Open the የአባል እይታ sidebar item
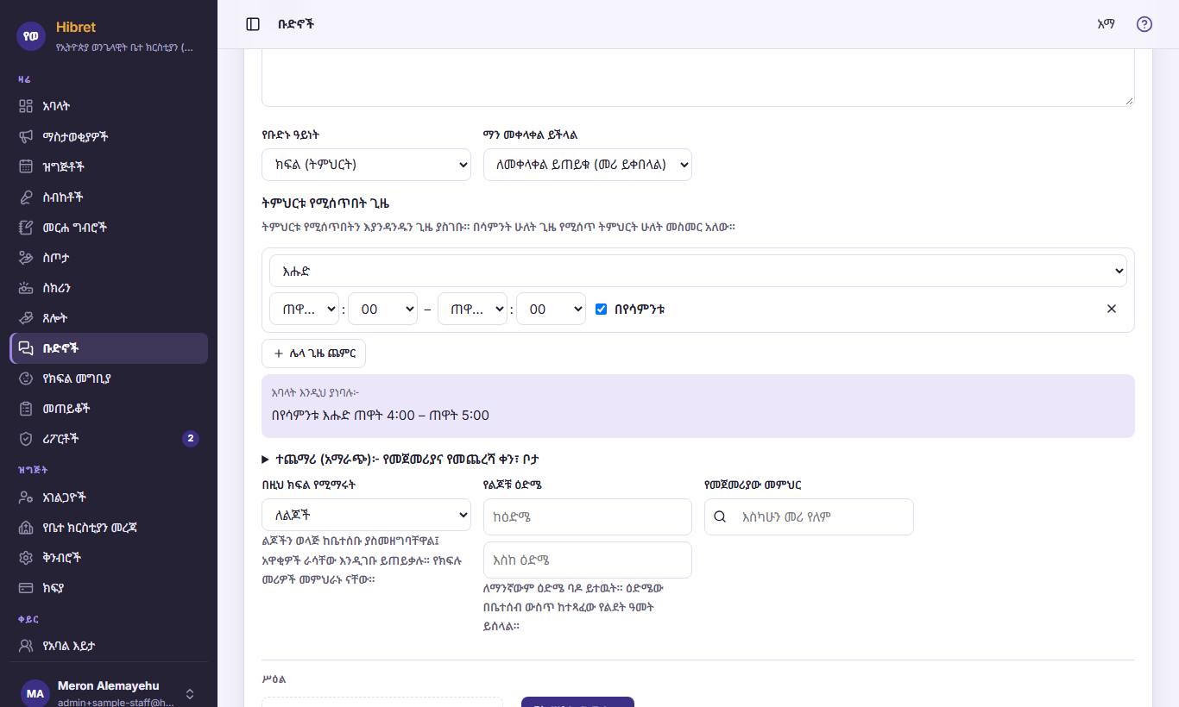1179x707 pixels. coord(109,646)
